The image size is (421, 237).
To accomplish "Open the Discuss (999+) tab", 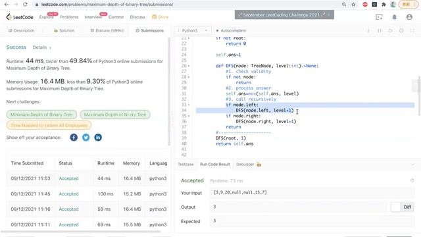I will (x=107, y=31).
